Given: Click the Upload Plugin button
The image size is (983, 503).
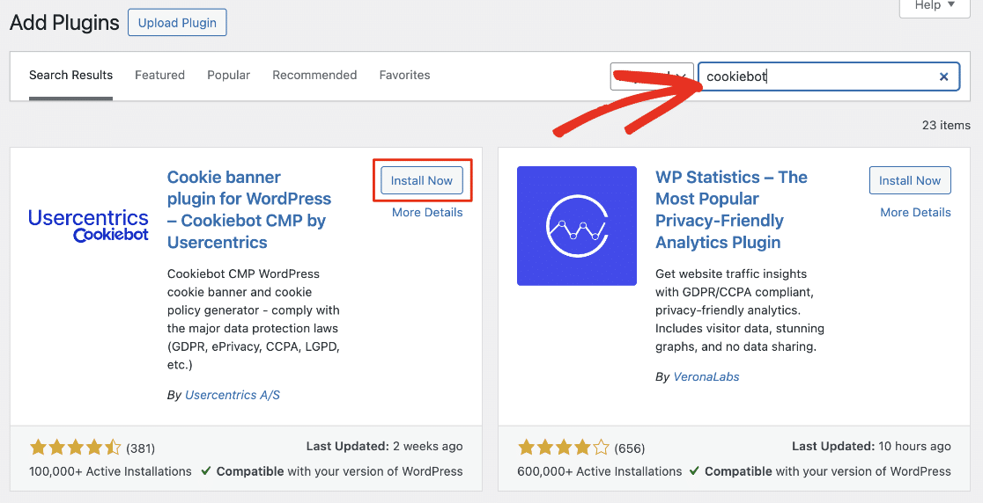Looking at the screenshot, I should coord(177,23).
